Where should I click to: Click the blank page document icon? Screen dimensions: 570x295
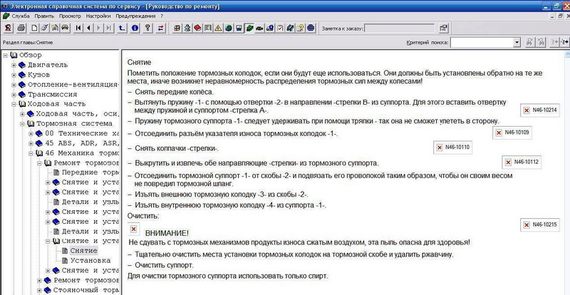pos(34,28)
